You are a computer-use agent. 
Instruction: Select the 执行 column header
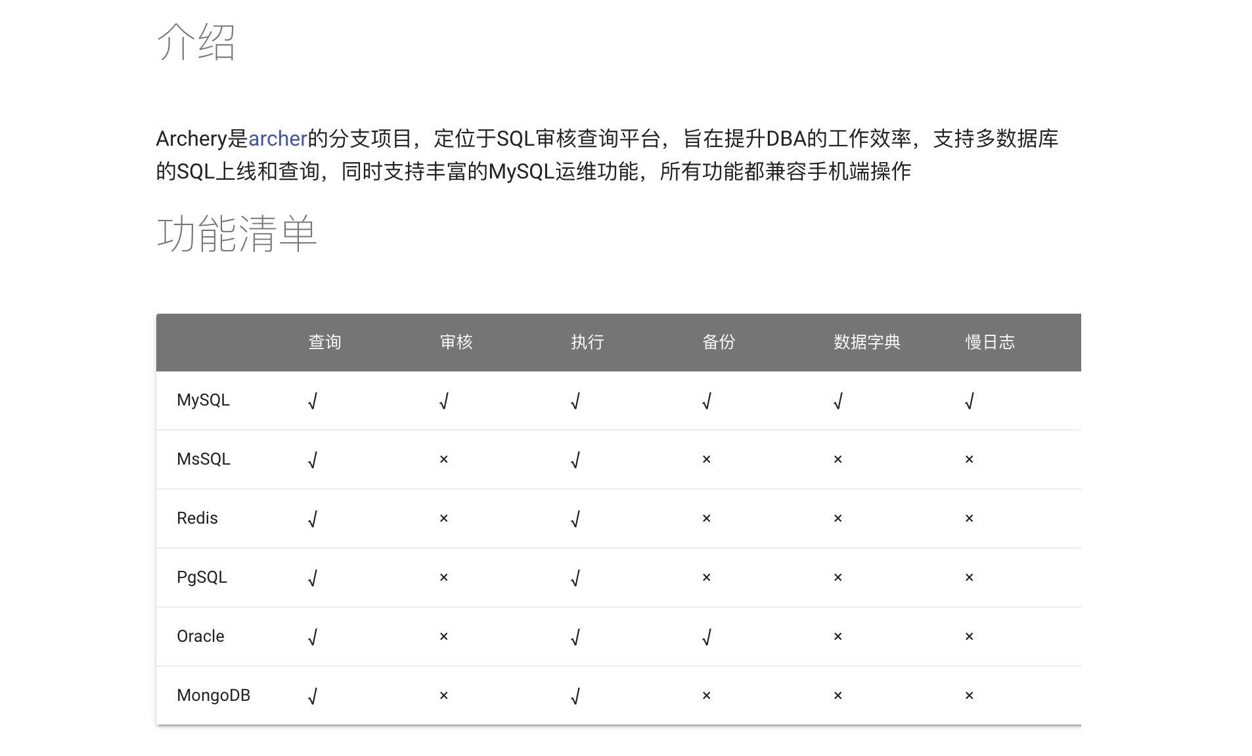coord(587,342)
